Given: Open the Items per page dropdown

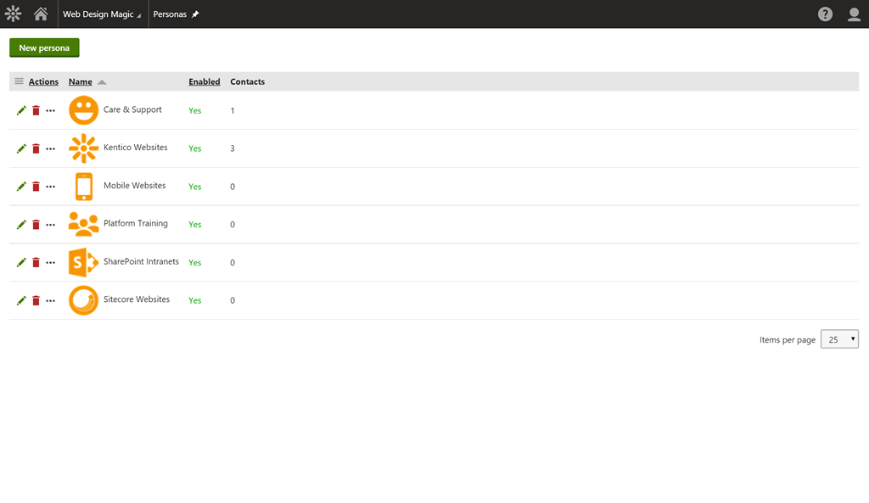Looking at the screenshot, I should point(839,339).
